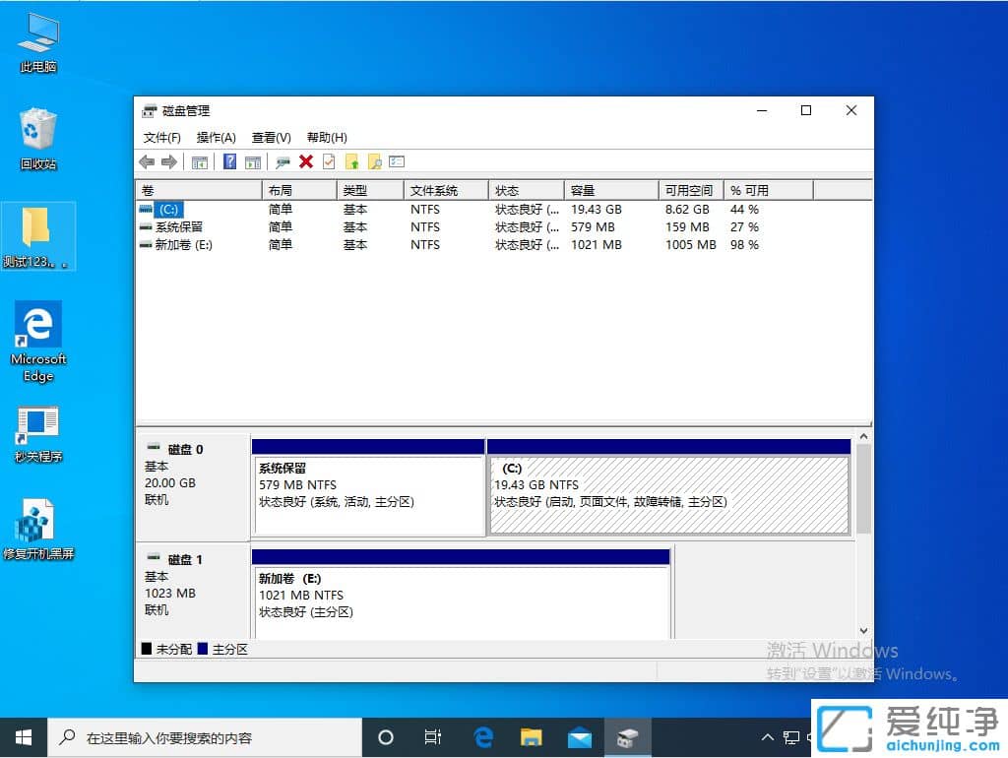Click the vertical scrollbar down arrow
Screen dimensions: 1008x758
[864, 629]
